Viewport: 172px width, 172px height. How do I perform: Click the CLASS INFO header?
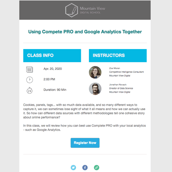coord(52,56)
